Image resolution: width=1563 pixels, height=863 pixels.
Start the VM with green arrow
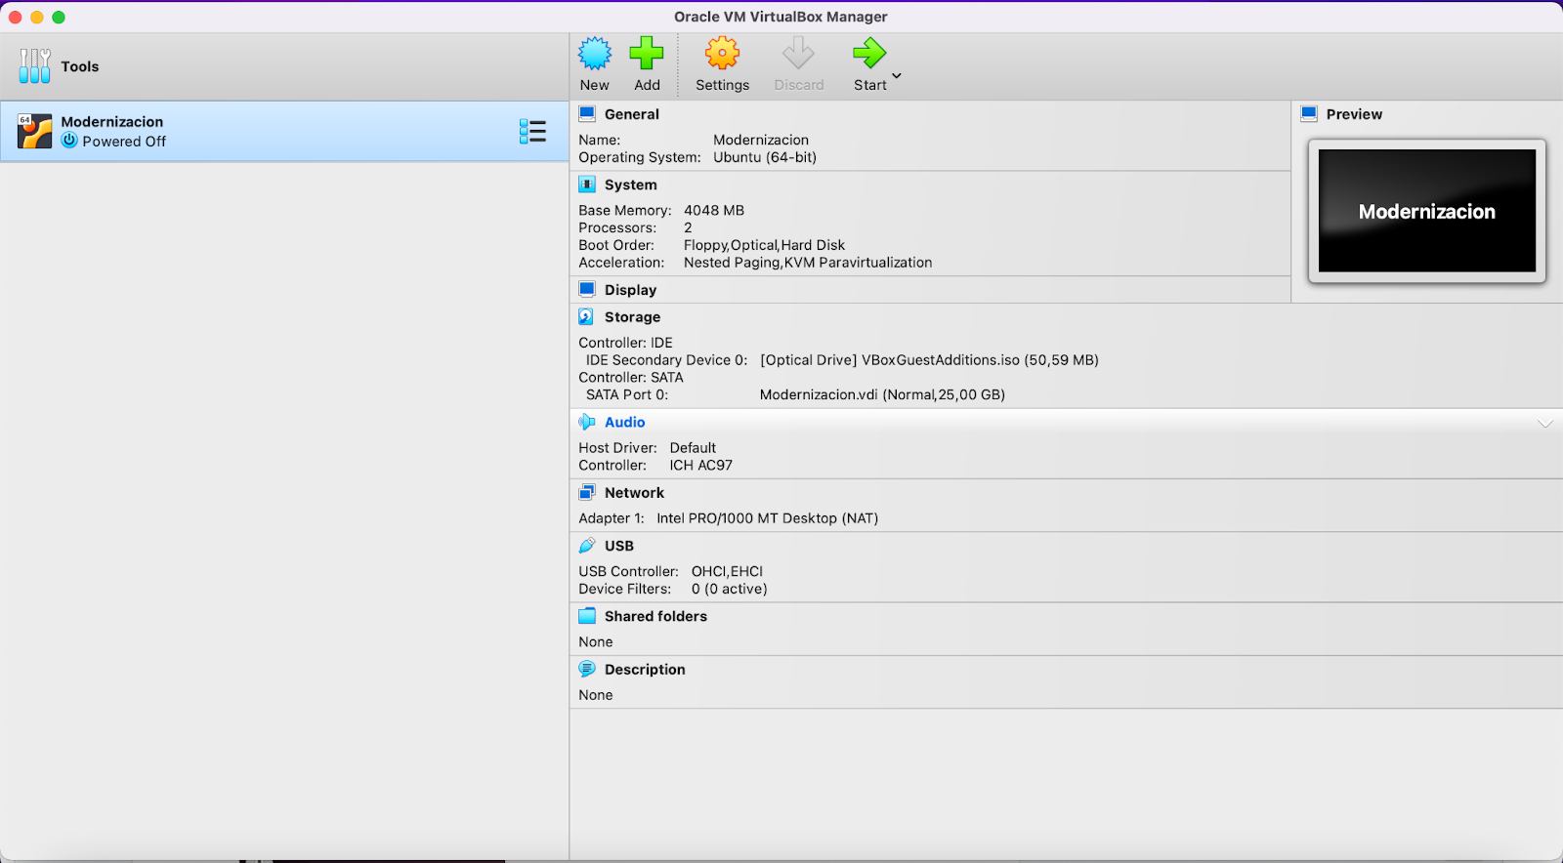point(868,54)
